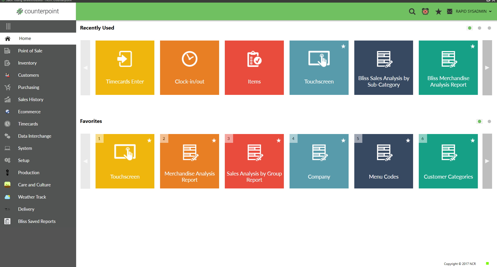This screenshot has width=497, height=267.
Task: Collapse the sidebar with the hamburger icon
Action: (x=8, y=26)
